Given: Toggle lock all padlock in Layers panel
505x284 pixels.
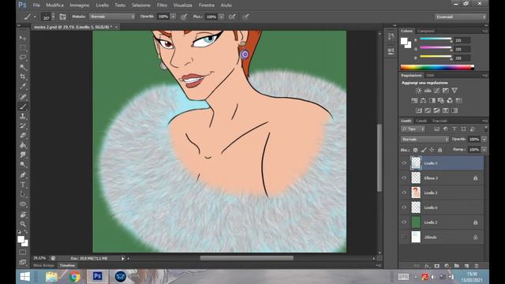Looking at the screenshot, I should [440, 150].
